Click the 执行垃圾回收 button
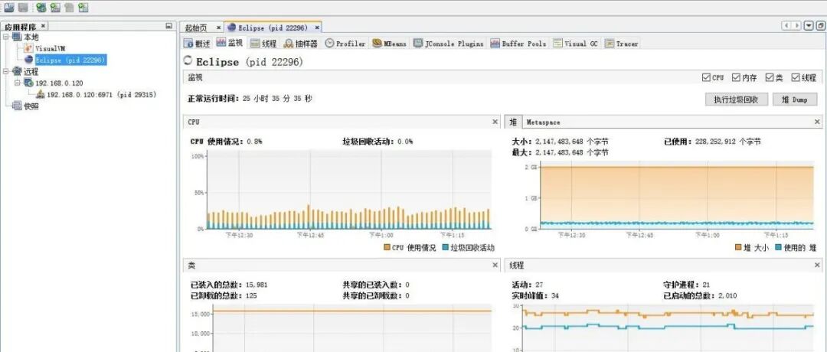Image resolution: width=827 pixels, height=352 pixels. point(737,99)
